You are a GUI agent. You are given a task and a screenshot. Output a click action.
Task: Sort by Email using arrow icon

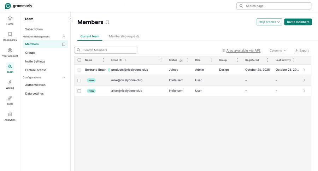coord(125,60)
